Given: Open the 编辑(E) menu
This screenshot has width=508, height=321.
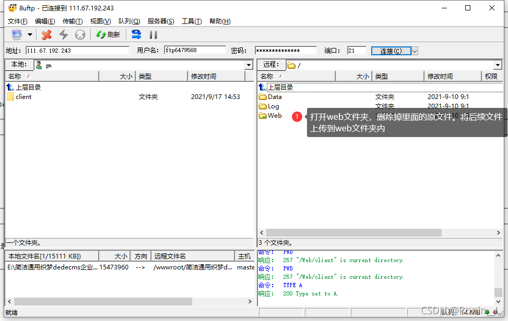Looking at the screenshot, I should pyautogui.click(x=45, y=21).
